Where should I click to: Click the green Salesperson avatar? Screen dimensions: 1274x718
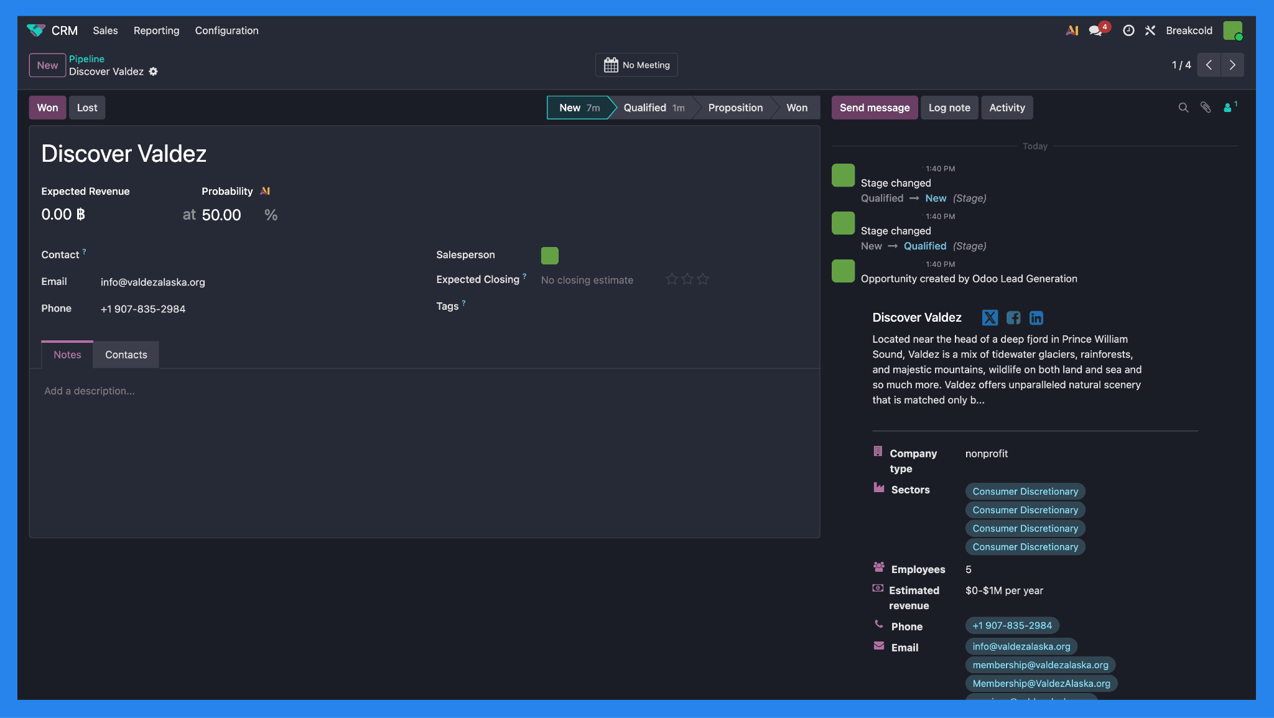coord(549,256)
